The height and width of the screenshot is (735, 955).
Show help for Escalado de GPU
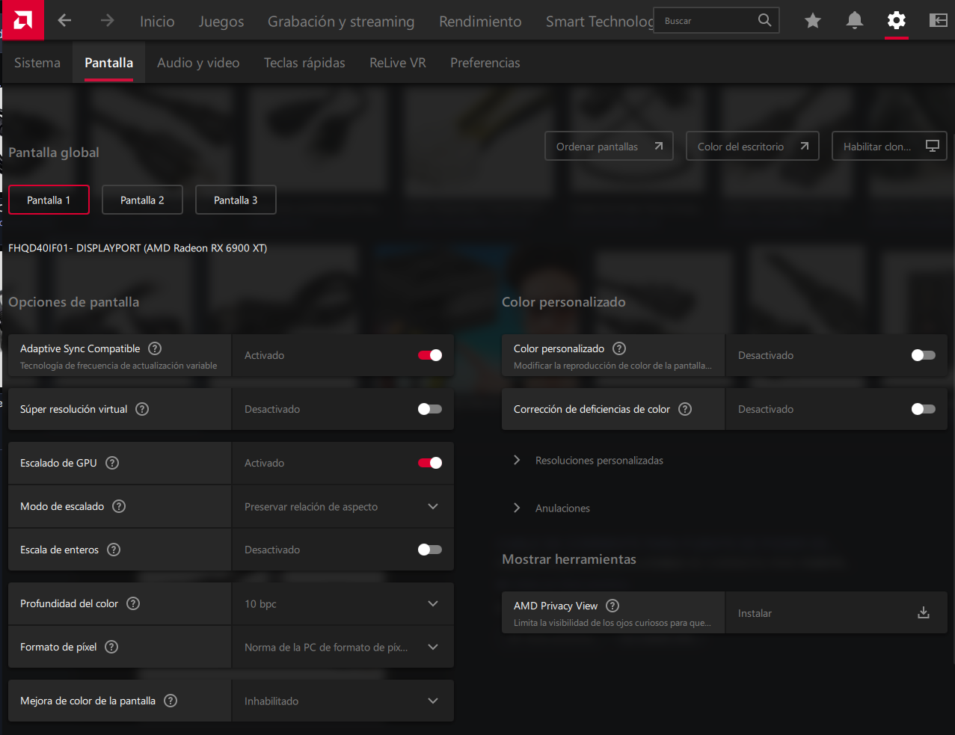click(x=112, y=463)
